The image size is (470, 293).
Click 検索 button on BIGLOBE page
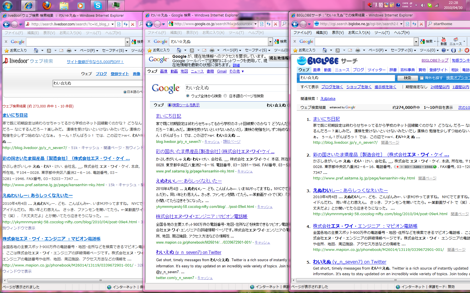tap(407, 78)
